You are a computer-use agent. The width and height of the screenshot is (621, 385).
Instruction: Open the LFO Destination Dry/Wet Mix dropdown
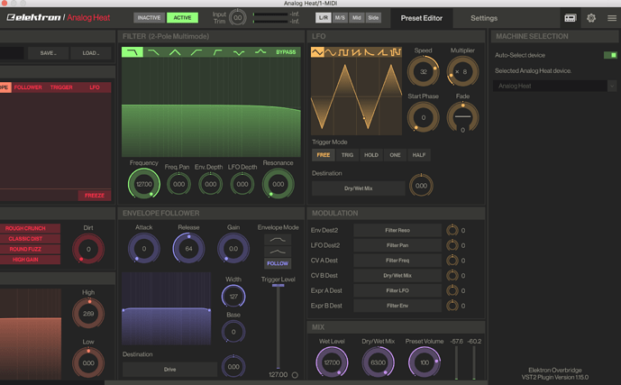pyautogui.click(x=359, y=188)
